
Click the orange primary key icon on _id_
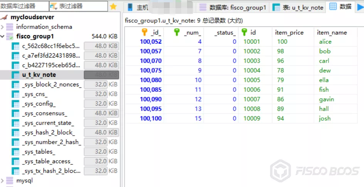tap(144, 32)
